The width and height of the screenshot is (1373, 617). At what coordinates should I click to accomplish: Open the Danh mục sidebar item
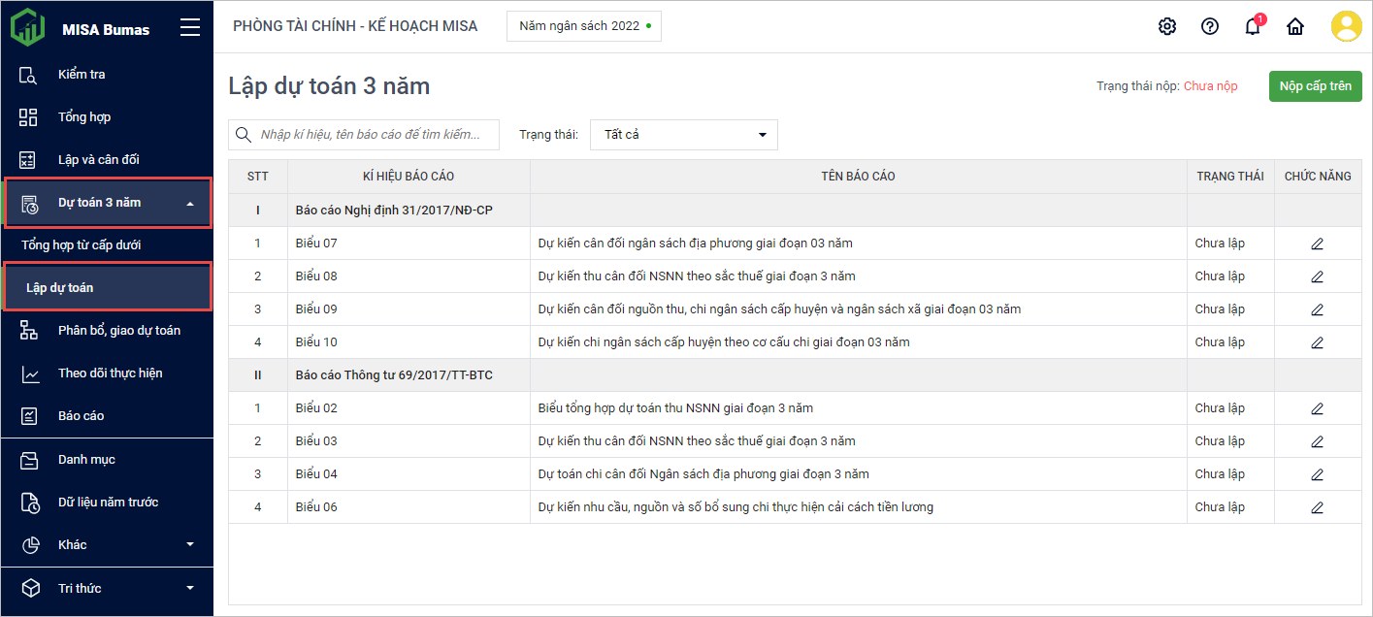click(86, 460)
